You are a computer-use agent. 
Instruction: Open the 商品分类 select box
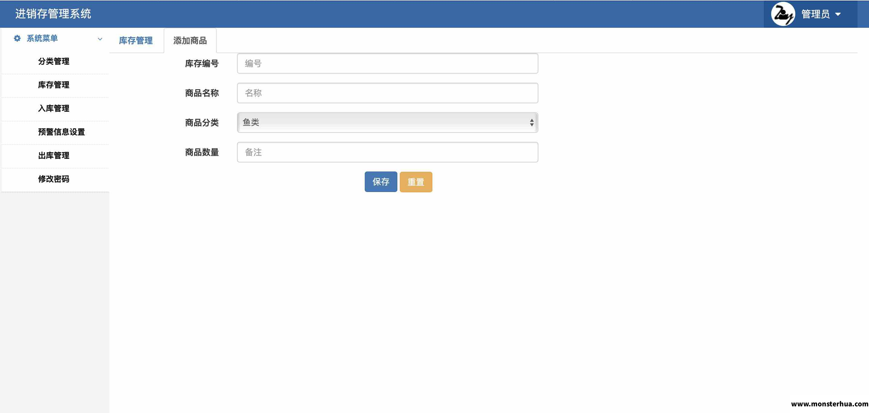(x=387, y=123)
